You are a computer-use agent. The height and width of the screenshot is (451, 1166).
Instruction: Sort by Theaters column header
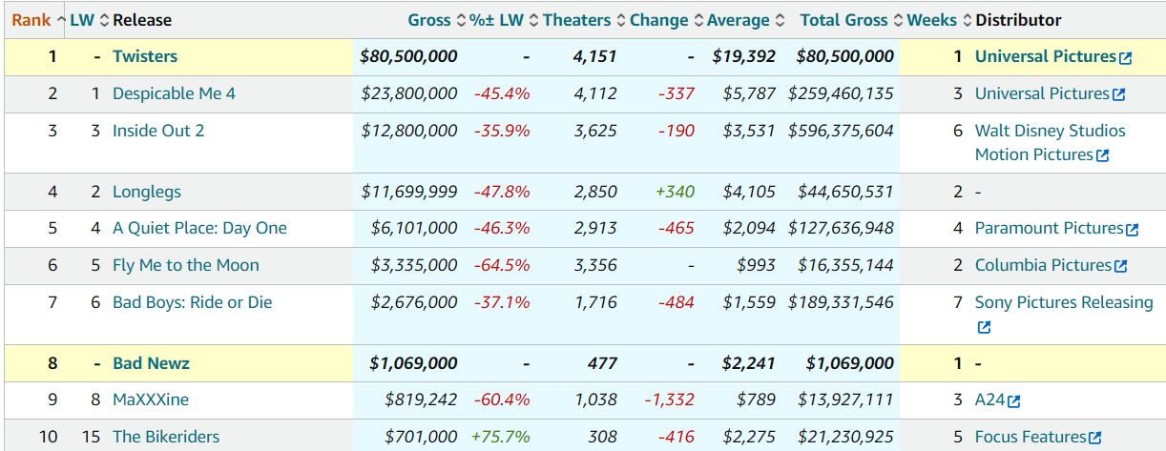pyautogui.click(x=576, y=20)
